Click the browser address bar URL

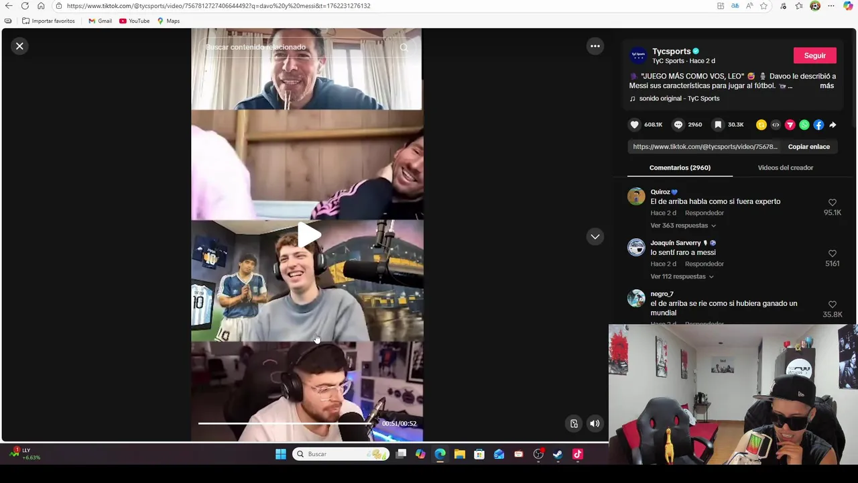219,6
